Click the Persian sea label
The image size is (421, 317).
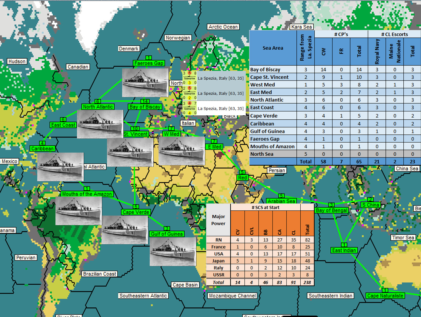277,170
